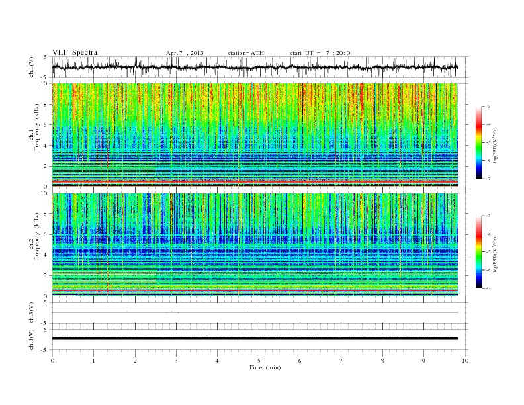This screenshot has width=524, height=405.
Task: Click the "6" kHz tick of ch.2 spectrogram
Action: (x=47, y=234)
